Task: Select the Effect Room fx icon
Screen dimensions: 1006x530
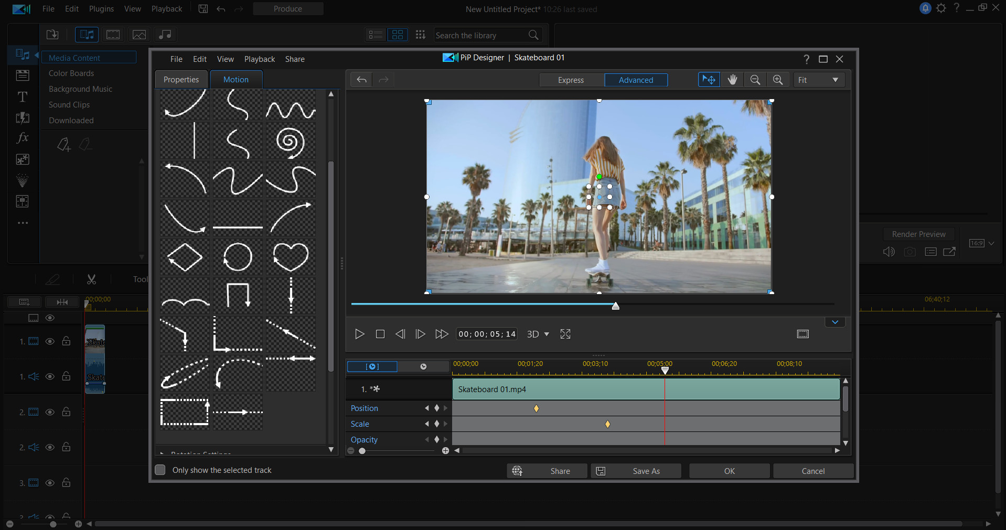Action: [x=22, y=138]
